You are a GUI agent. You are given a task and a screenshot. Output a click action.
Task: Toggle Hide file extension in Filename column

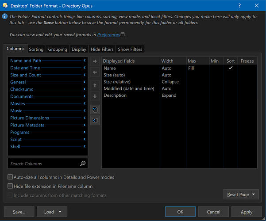(10, 186)
